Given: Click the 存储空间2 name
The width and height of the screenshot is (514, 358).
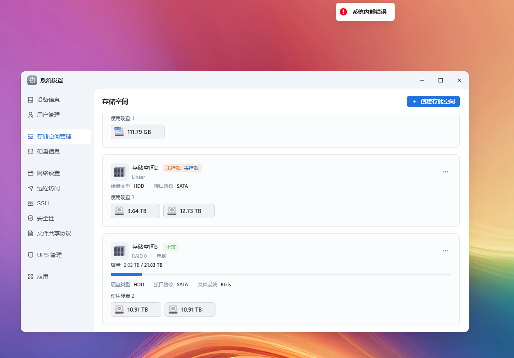Looking at the screenshot, I should [145, 168].
